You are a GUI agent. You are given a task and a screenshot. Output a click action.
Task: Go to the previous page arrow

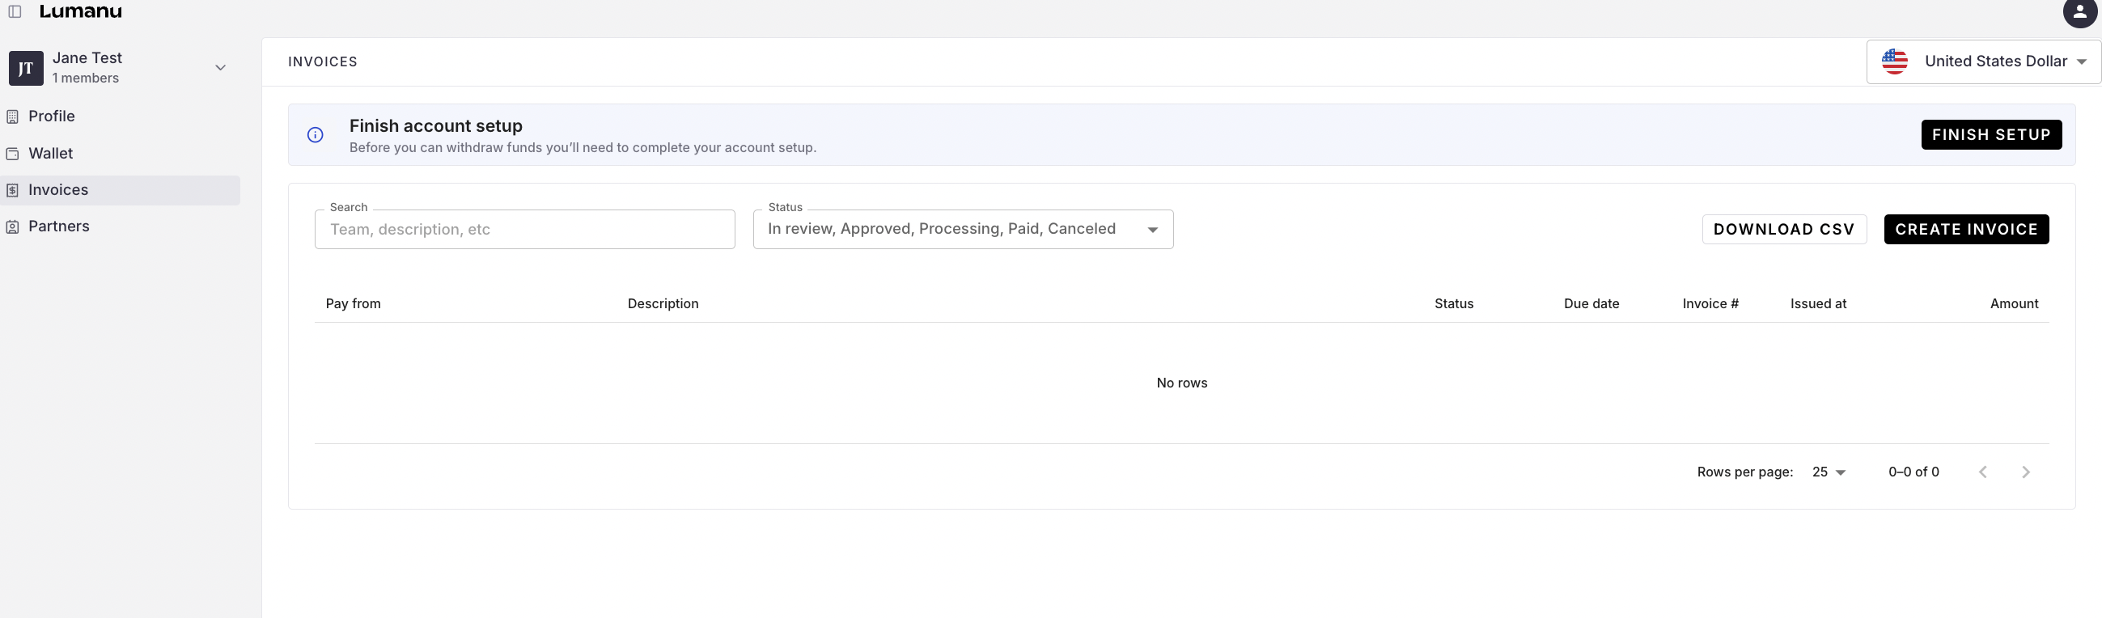[x=1983, y=472]
